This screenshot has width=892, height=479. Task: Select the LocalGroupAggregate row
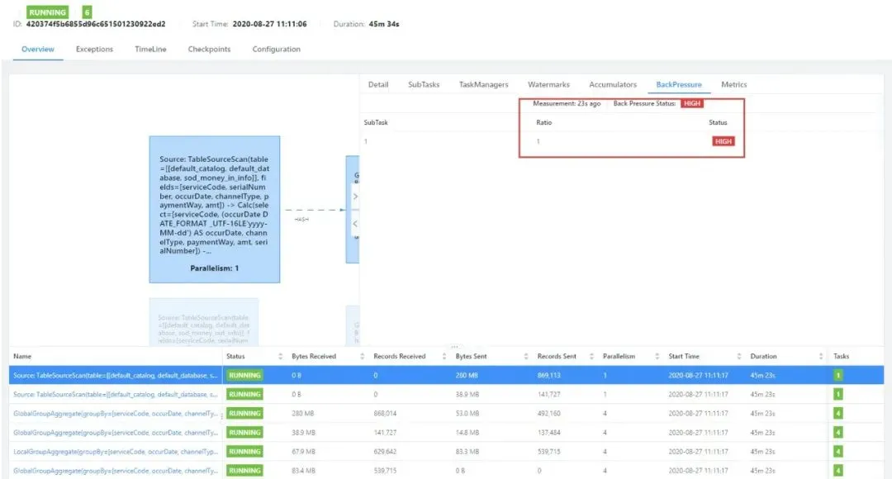tap(447, 452)
